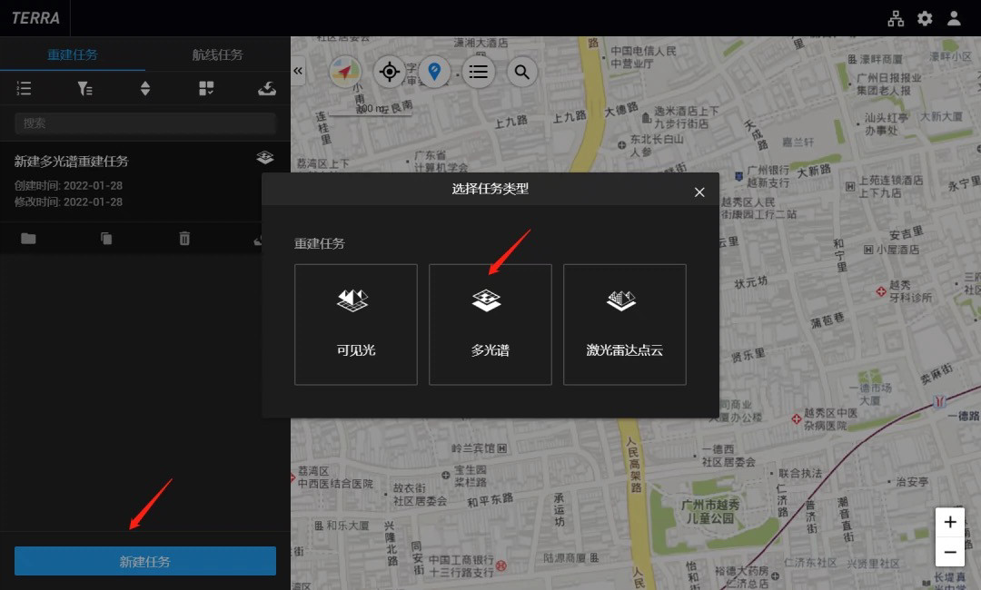Enable batch select mode in task panel

[x=205, y=88]
